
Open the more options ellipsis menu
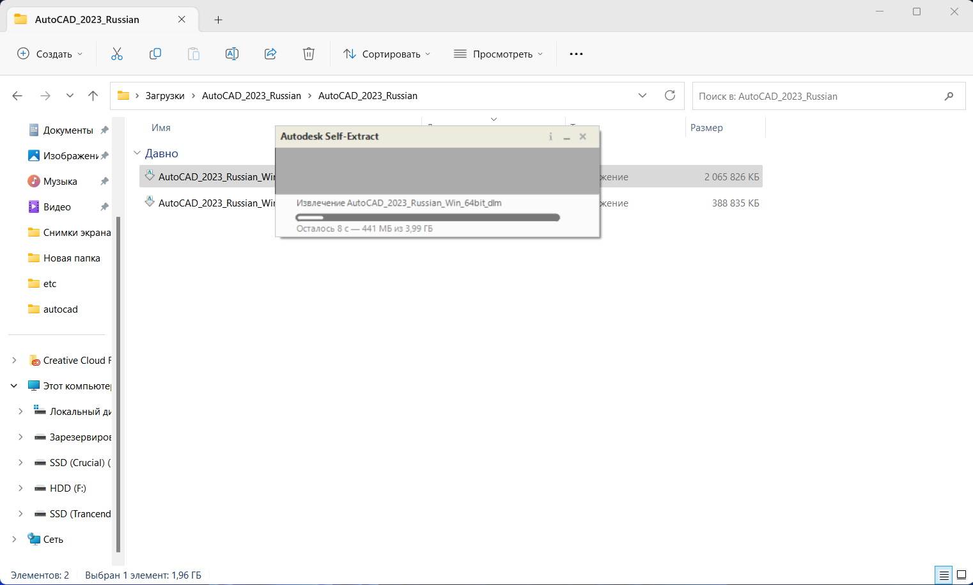tap(576, 54)
